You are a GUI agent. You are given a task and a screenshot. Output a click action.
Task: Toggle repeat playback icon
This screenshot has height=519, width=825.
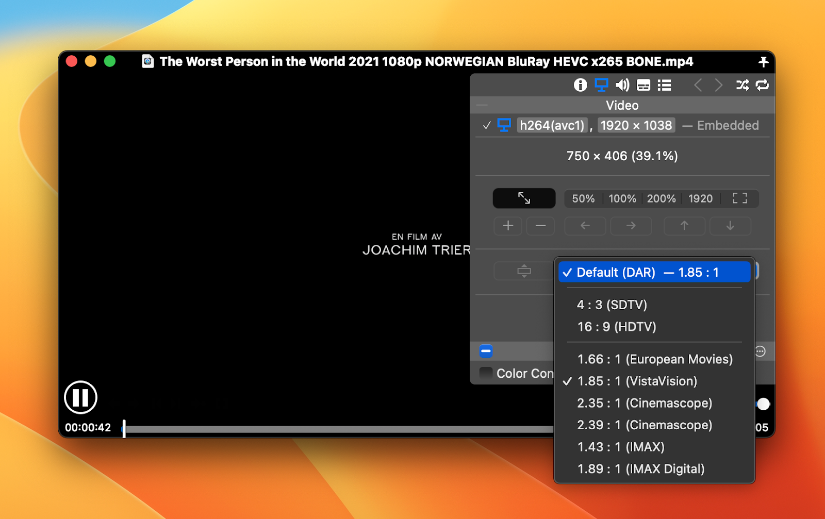(762, 85)
